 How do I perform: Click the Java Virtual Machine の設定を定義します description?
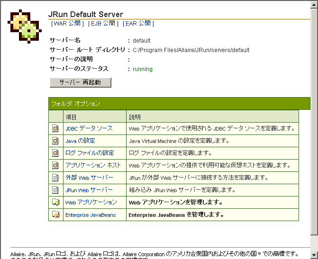(179, 141)
